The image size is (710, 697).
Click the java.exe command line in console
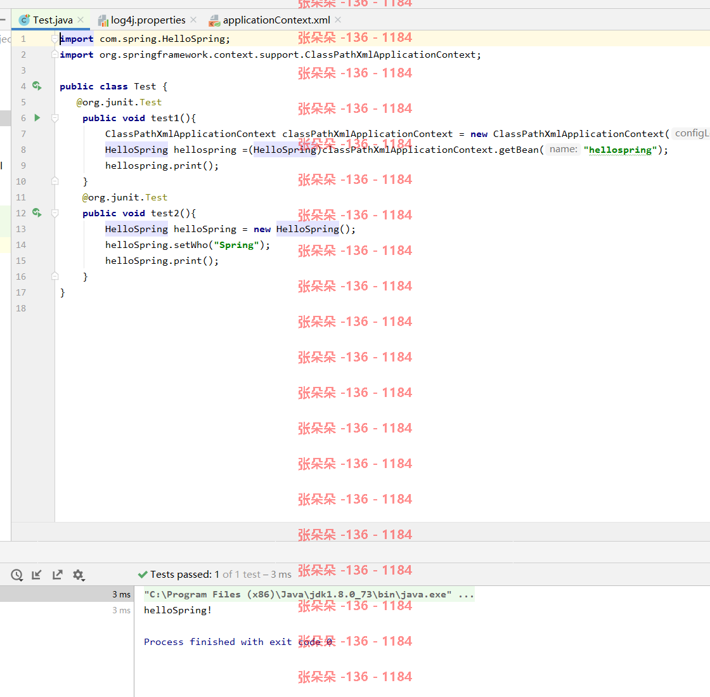[x=309, y=594]
